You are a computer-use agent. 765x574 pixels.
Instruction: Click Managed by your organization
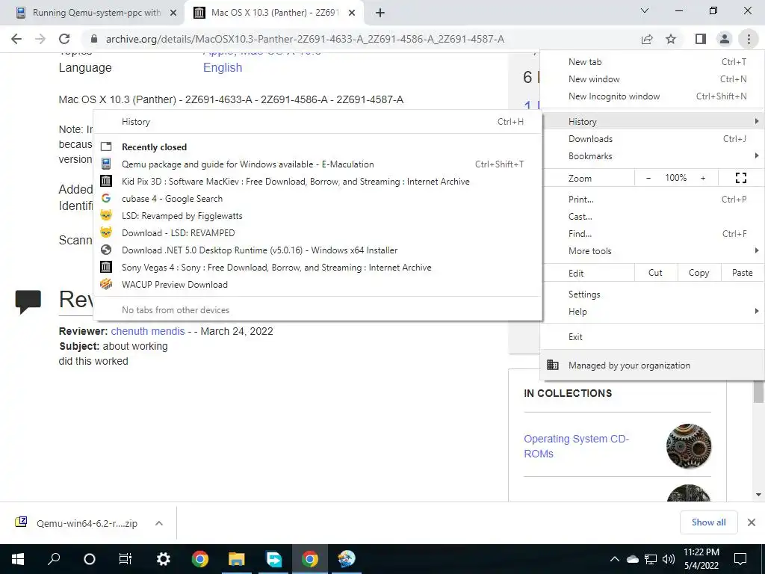pyautogui.click(x=652, y=365)
